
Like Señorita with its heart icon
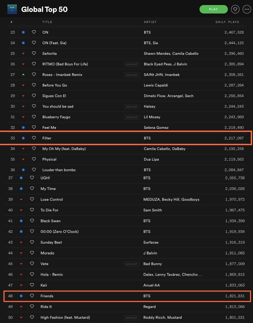click(34, 53)
